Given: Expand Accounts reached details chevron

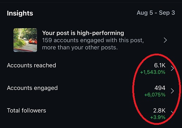Looking at the screenshot, I should (172, 68).
